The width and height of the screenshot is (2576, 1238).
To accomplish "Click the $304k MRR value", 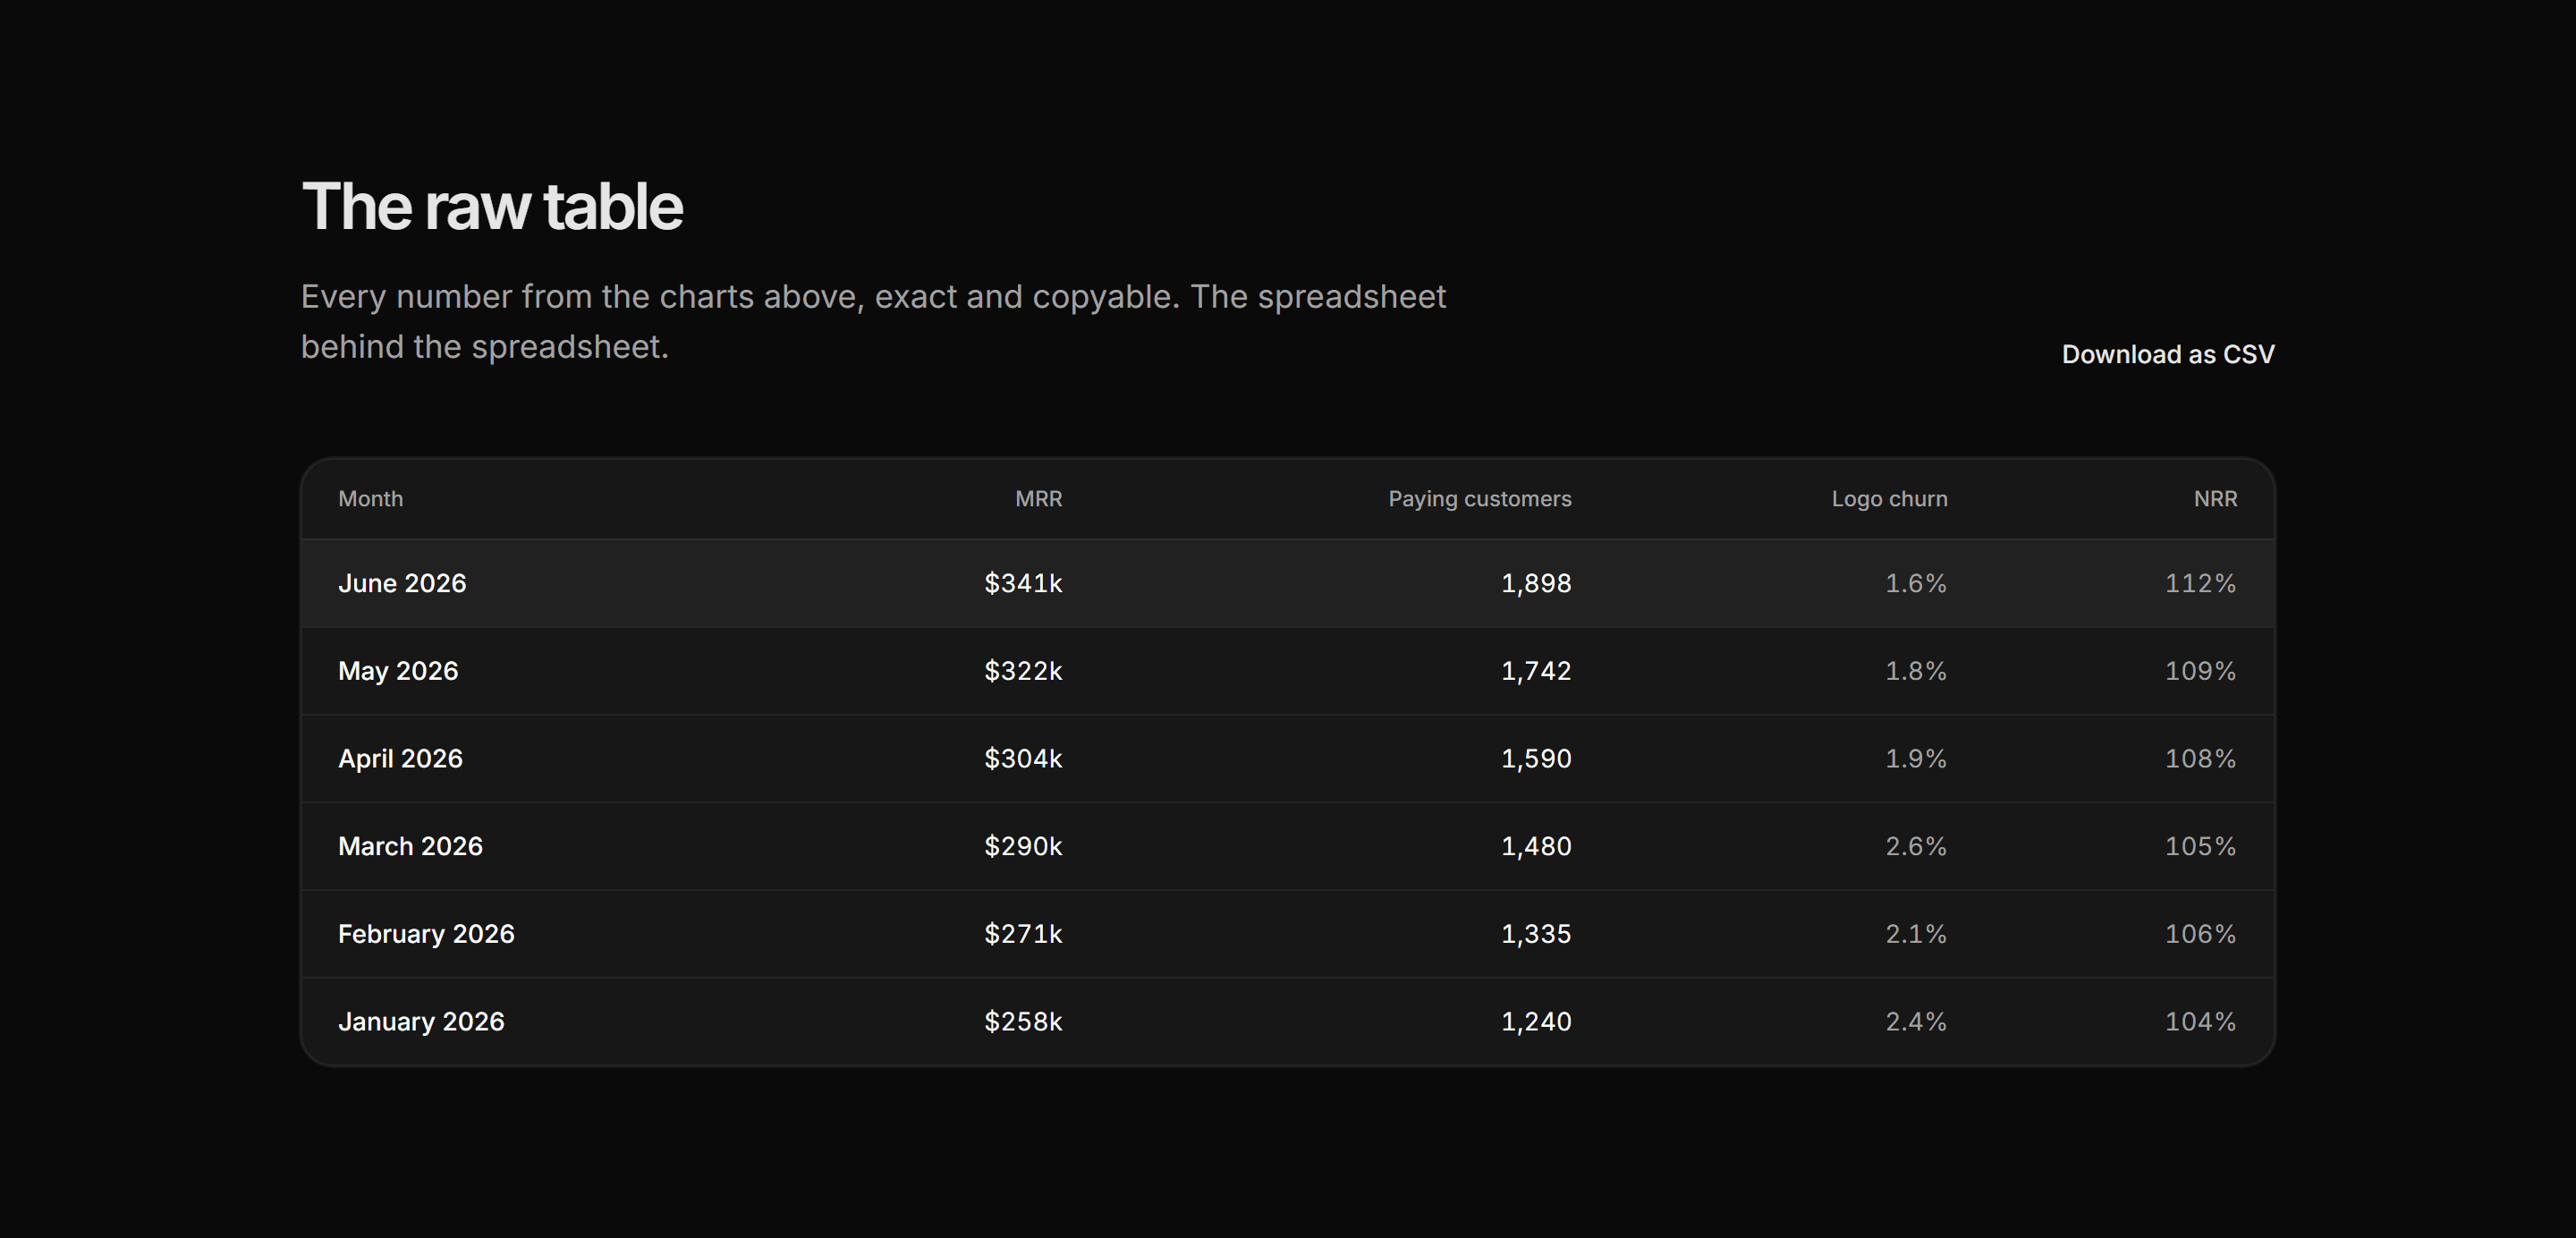I will [x=1023, y=758].
